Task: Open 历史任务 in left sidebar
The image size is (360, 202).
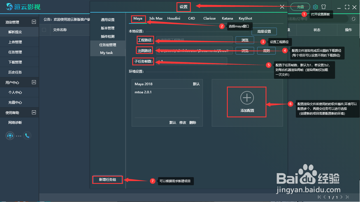Action: [x=19, y=72]
